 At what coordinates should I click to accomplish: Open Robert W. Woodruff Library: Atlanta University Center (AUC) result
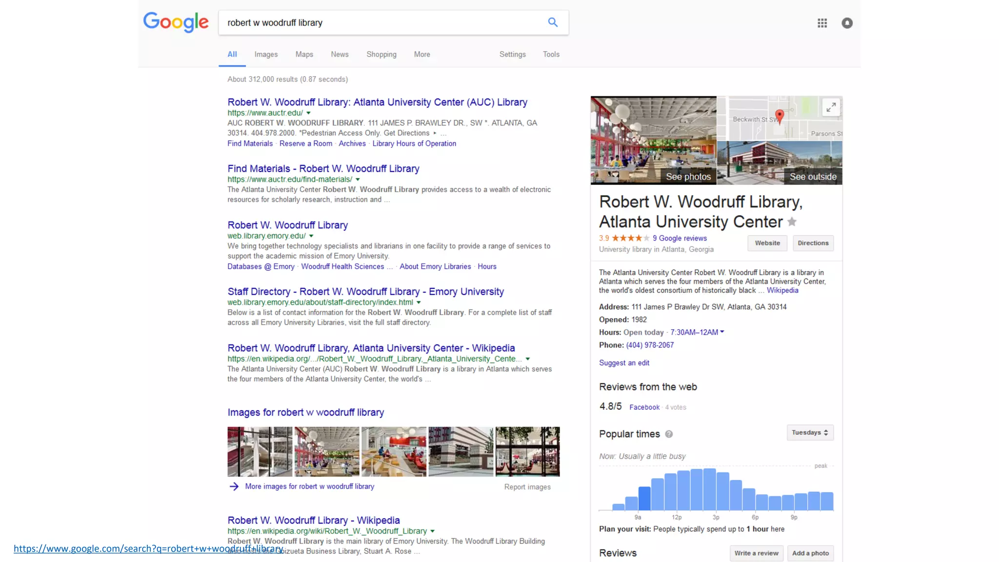[377, 102]
